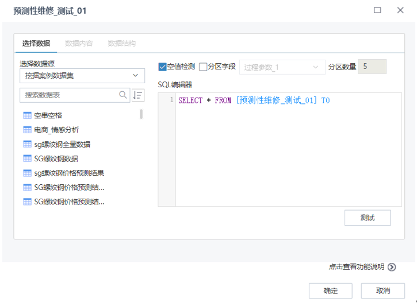
Task: Click the 搜索数据表 search field
Action: pyautogui.click(x=69, y=95)
